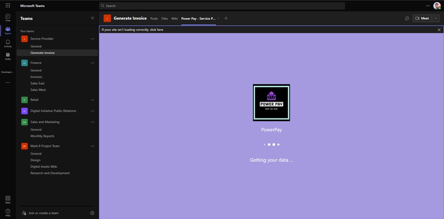Click the Generate Invoice channel header avatar
This screenshot has width=444, height=219.
[107, 18]
